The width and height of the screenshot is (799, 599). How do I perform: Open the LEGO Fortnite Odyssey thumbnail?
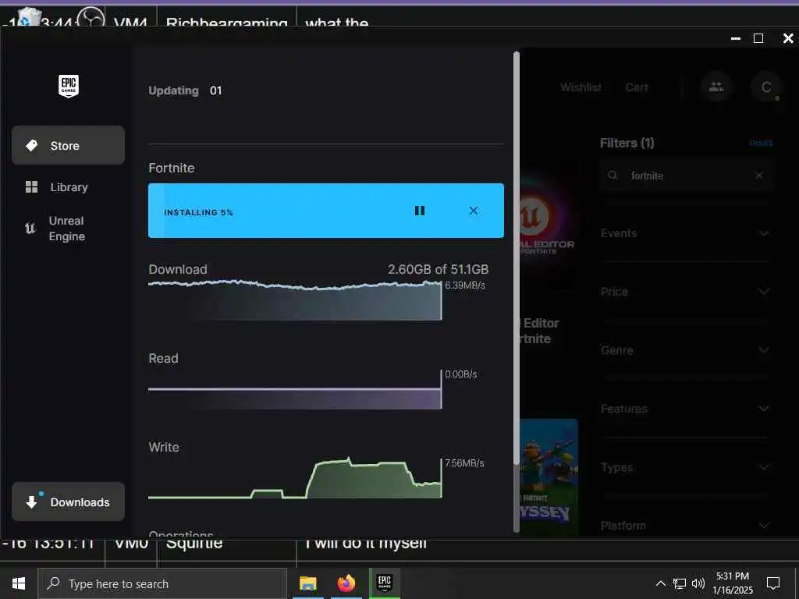click(x=549, y=476)
